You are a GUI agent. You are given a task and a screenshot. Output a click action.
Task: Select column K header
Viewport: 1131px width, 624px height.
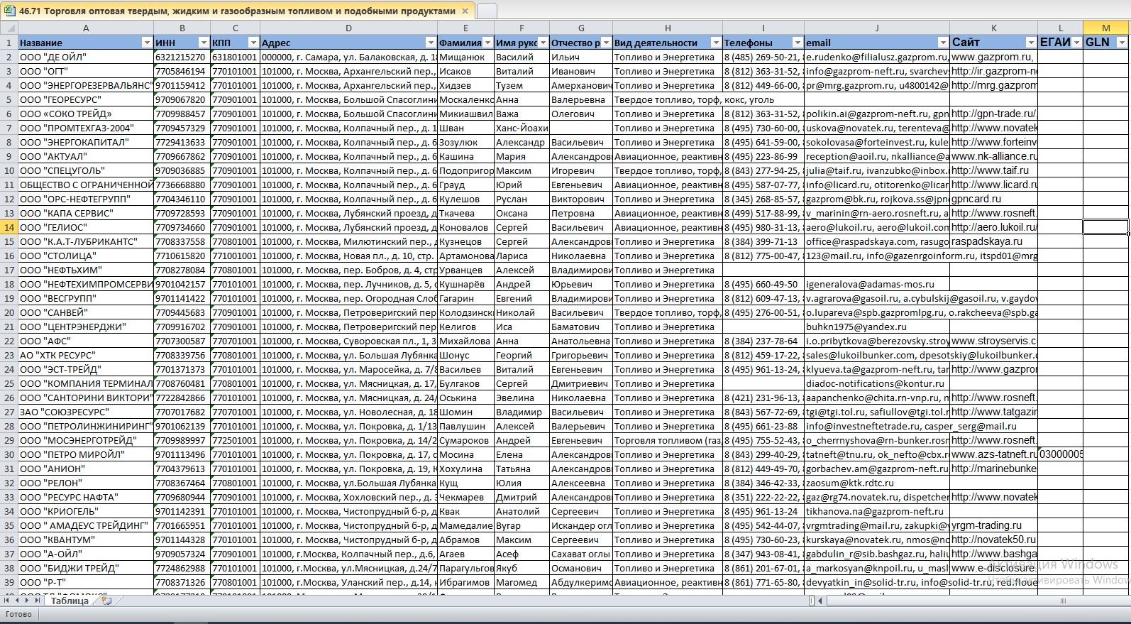point(993,28)
